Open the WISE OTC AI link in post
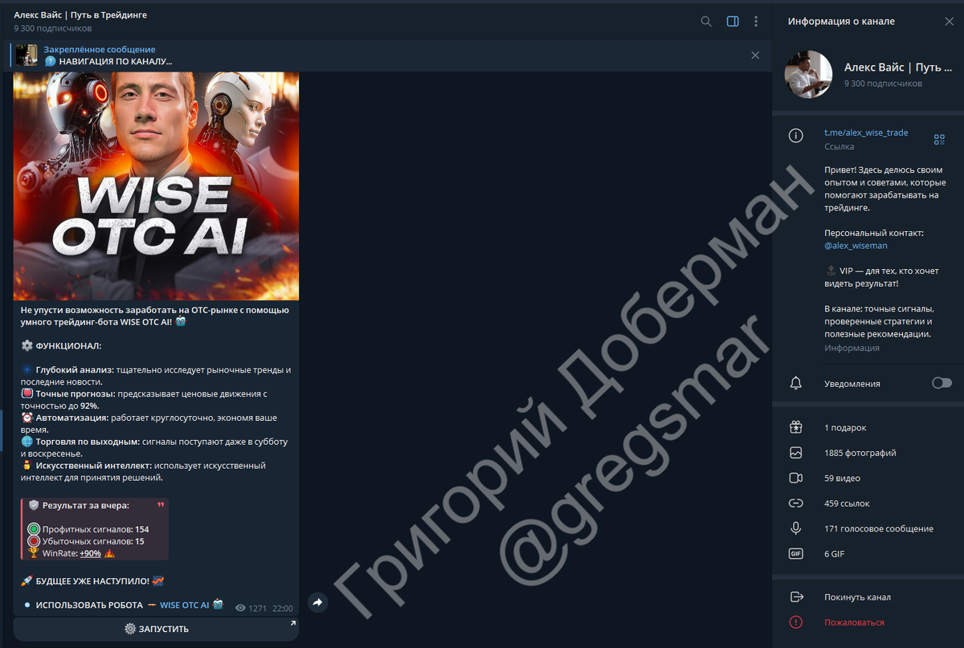Image resolution: width=964 pixels, height=648 pixels. (184, 605)
